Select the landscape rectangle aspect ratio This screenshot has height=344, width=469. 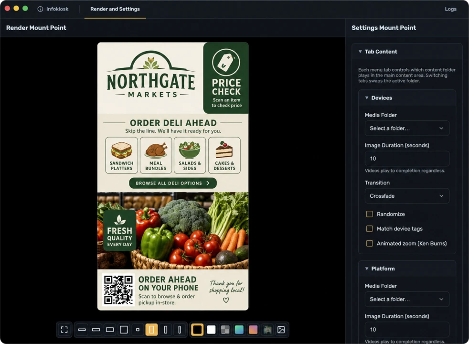(x=110, y=330)
